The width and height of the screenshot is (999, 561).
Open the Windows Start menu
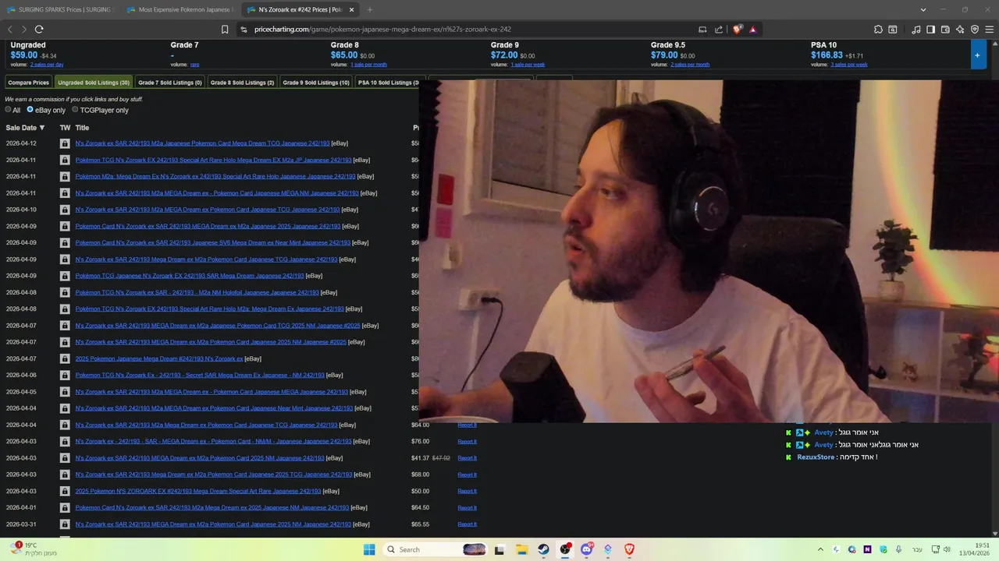pos(369,549)
